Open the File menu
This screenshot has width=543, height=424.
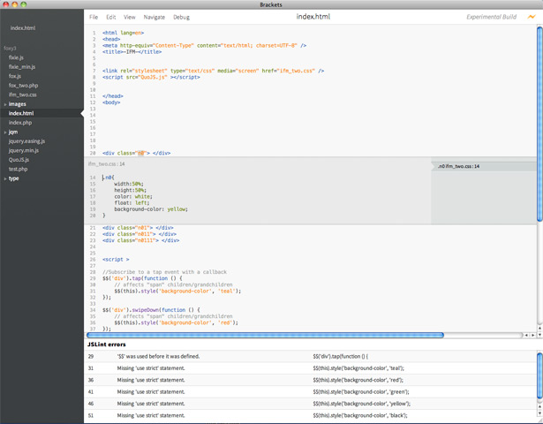pos(94,17)
